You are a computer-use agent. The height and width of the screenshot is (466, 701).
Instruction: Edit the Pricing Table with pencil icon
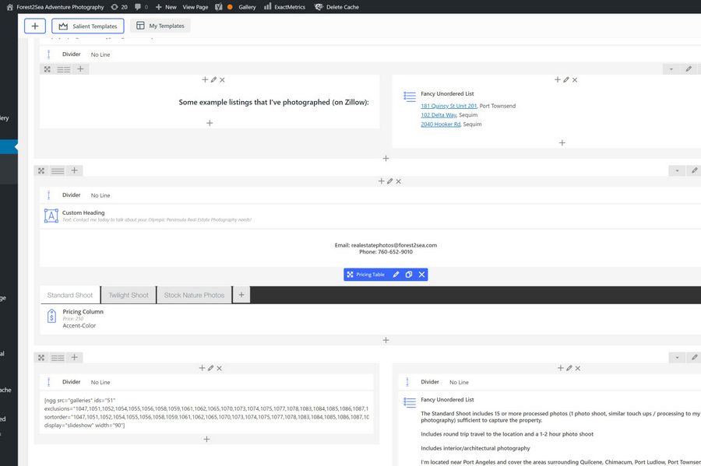(396, 275)
